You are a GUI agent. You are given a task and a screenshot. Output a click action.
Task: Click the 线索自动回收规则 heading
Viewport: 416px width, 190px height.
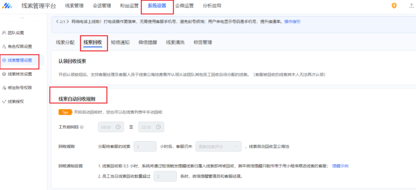(x=77, y=99)
